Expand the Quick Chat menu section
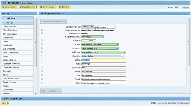The width and height of the screenshot is (191, 107). pyautogui.click(x=18, y=18)
